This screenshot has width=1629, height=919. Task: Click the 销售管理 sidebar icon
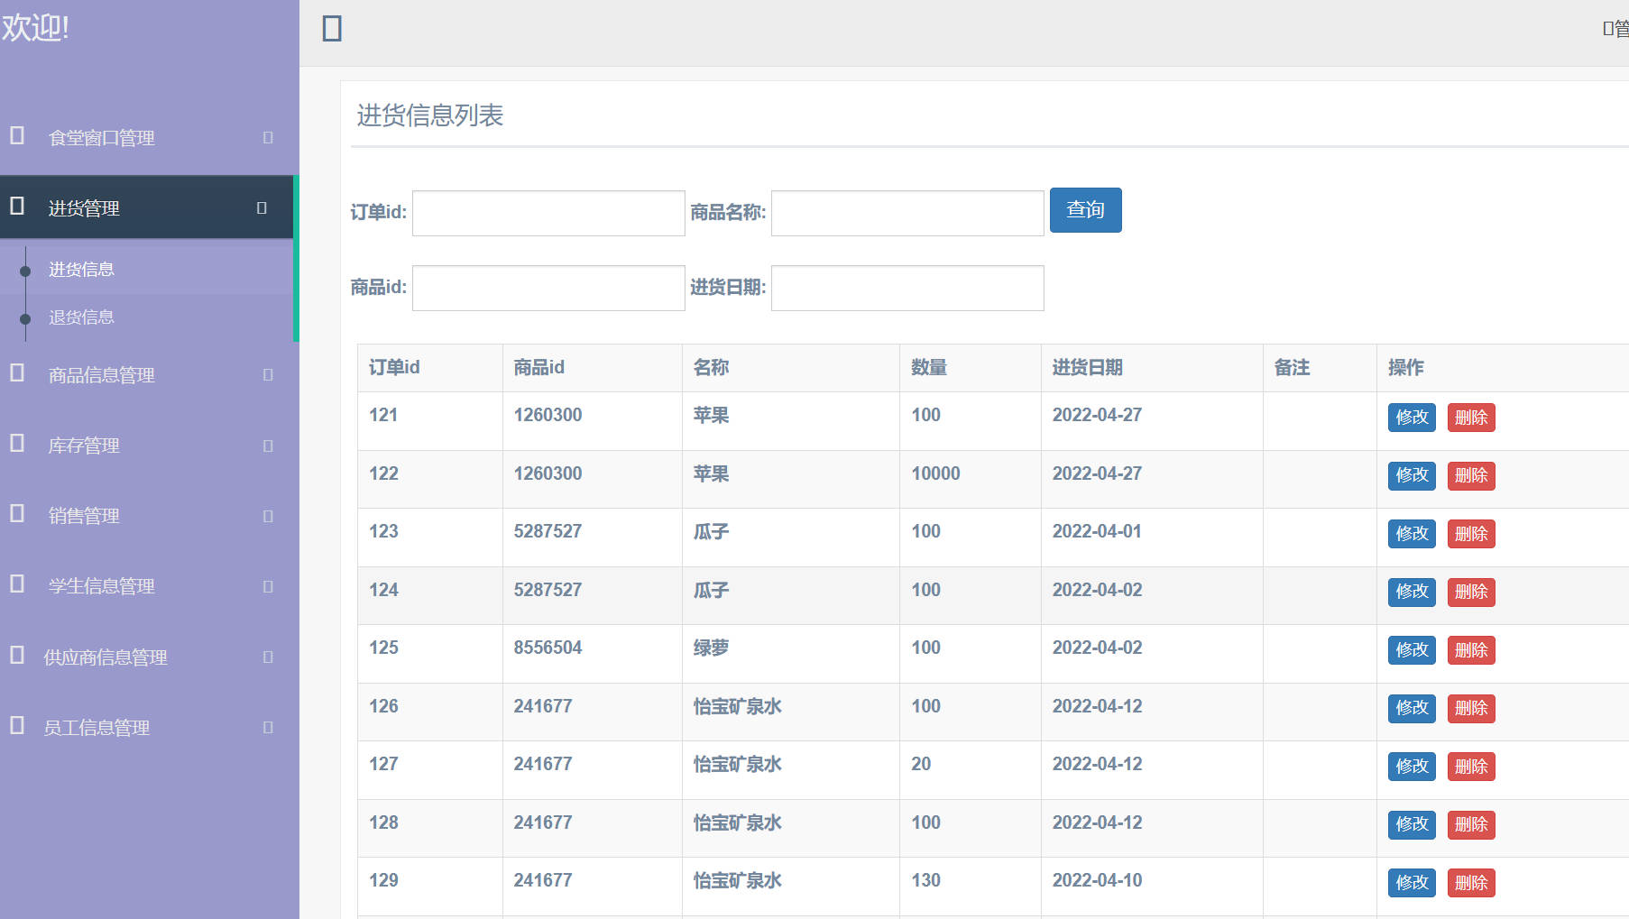[14, 514]
